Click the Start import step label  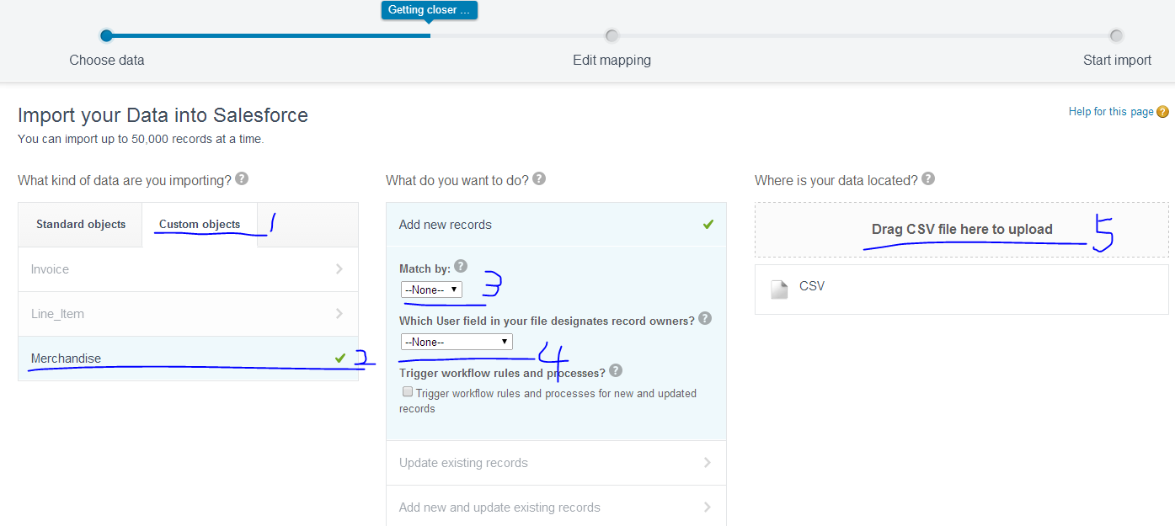(1117, 61)
